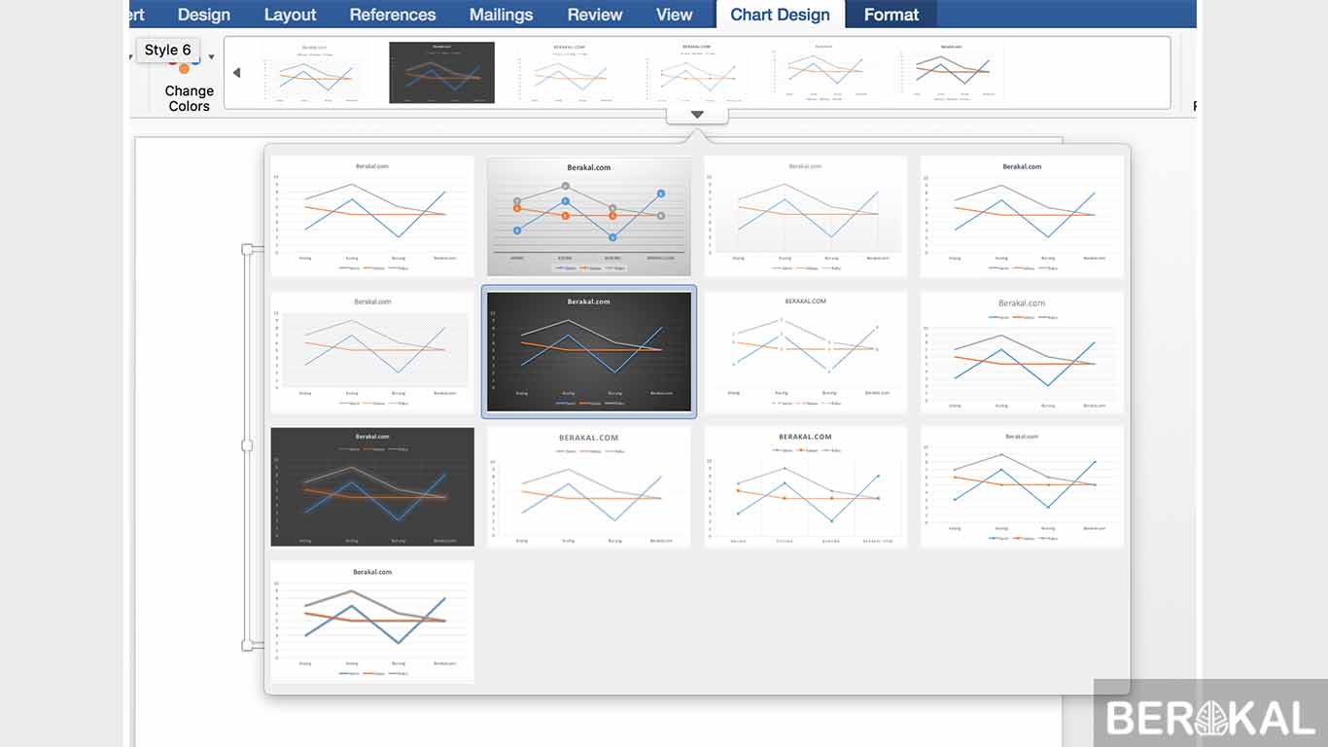Select the first chart style in the dropdown grid
The width and height of the screenshot is (1328, 747).
[x=372, y=217]
